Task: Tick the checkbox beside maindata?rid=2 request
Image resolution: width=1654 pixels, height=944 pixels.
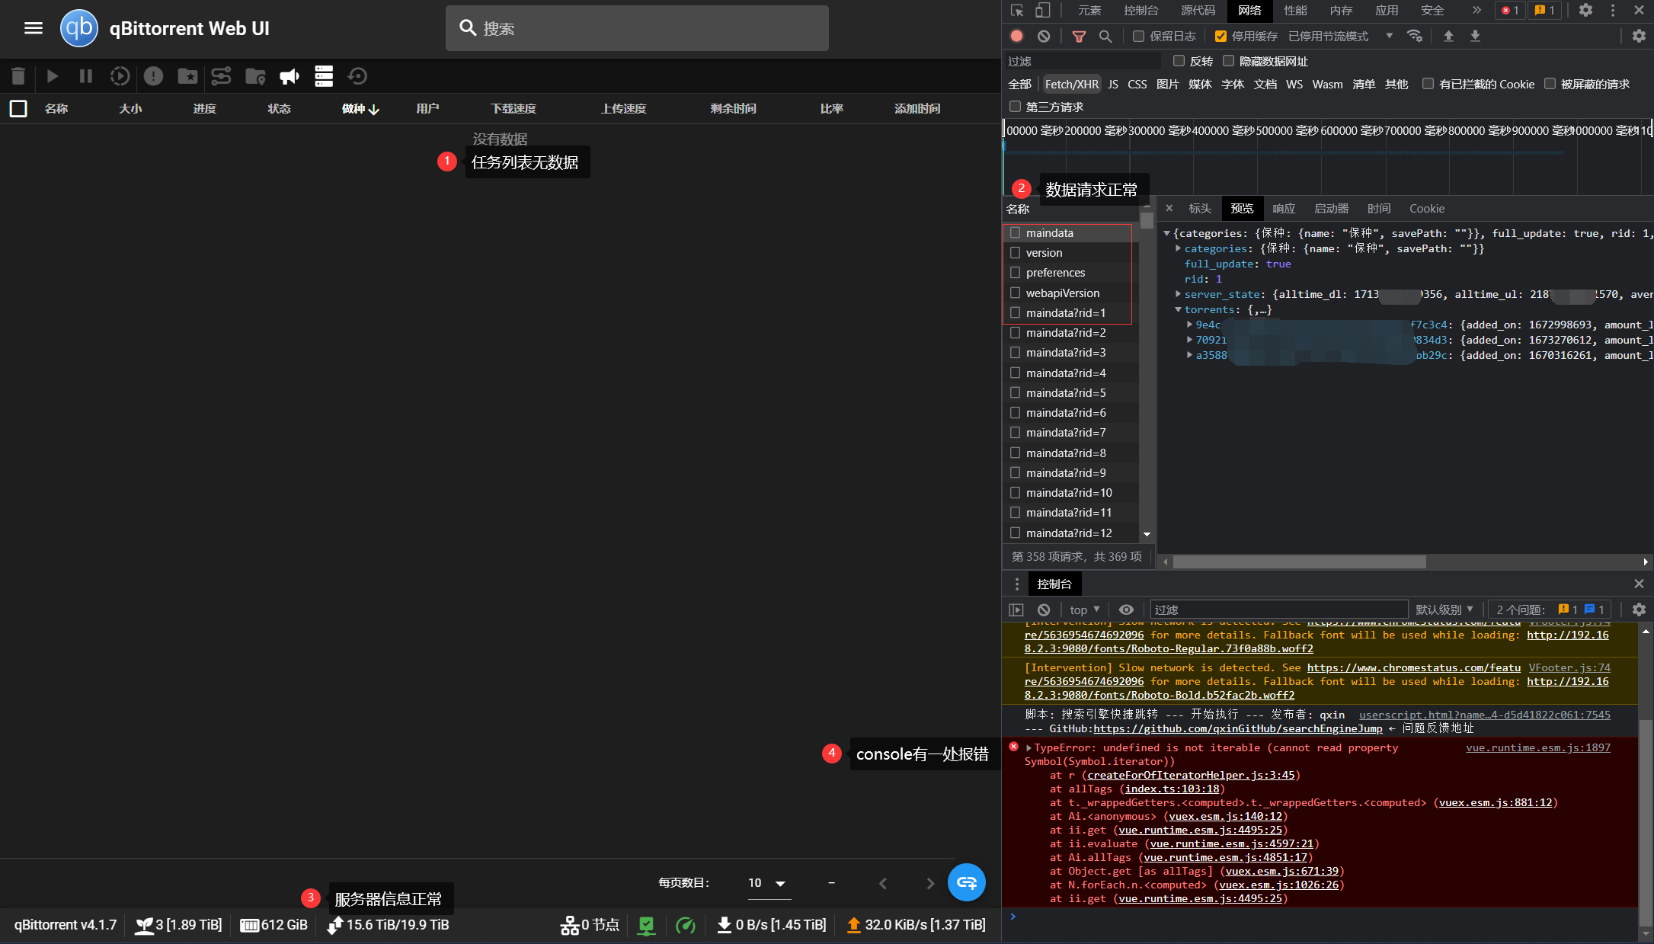Action: [x=1015, y=333]
